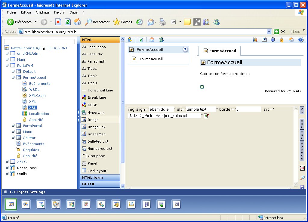Viewport: 308px width, 222px height.
Task: Click the alt "Simple text" input field
Action: 201,109
